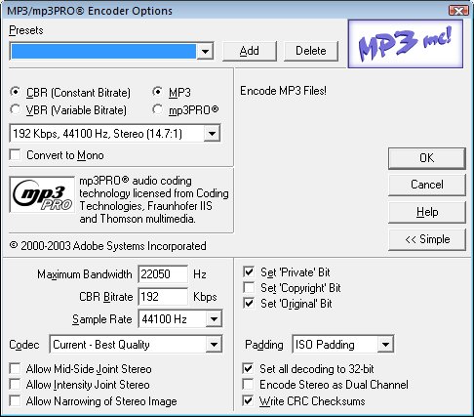Click the mp3PRO logo graphic
474x417 pixels.
click(42, 194)
